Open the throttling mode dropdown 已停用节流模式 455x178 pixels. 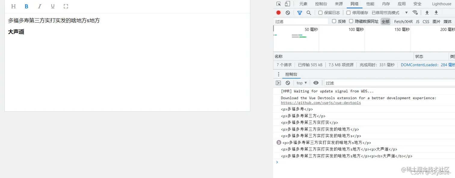pos(390,13)
